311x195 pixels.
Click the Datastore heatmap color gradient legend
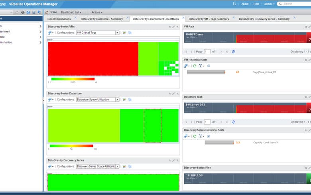[71, 146]
